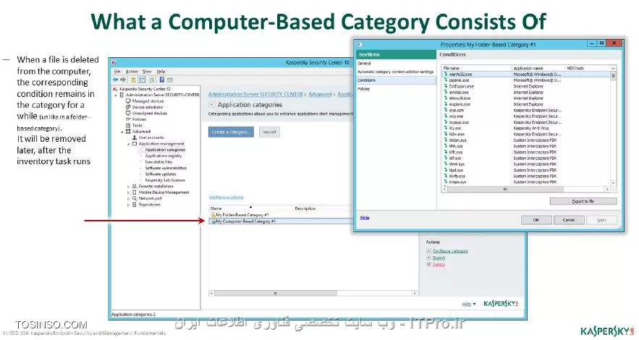Open the Help dropdown near Kaspersky logo
This screenshot has height=340, width=639.
[469, 304]
